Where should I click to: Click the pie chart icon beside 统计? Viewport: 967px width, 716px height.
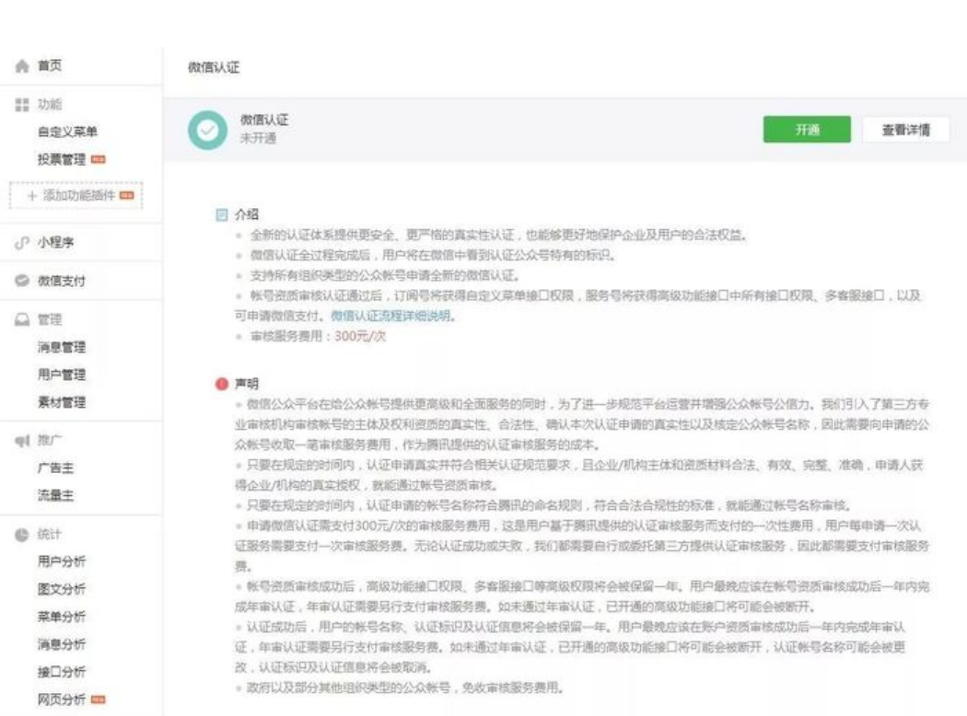pos(22,534)
